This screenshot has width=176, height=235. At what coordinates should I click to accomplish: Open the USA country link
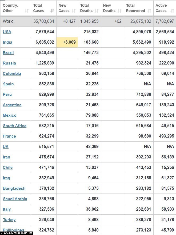[7, 32]
